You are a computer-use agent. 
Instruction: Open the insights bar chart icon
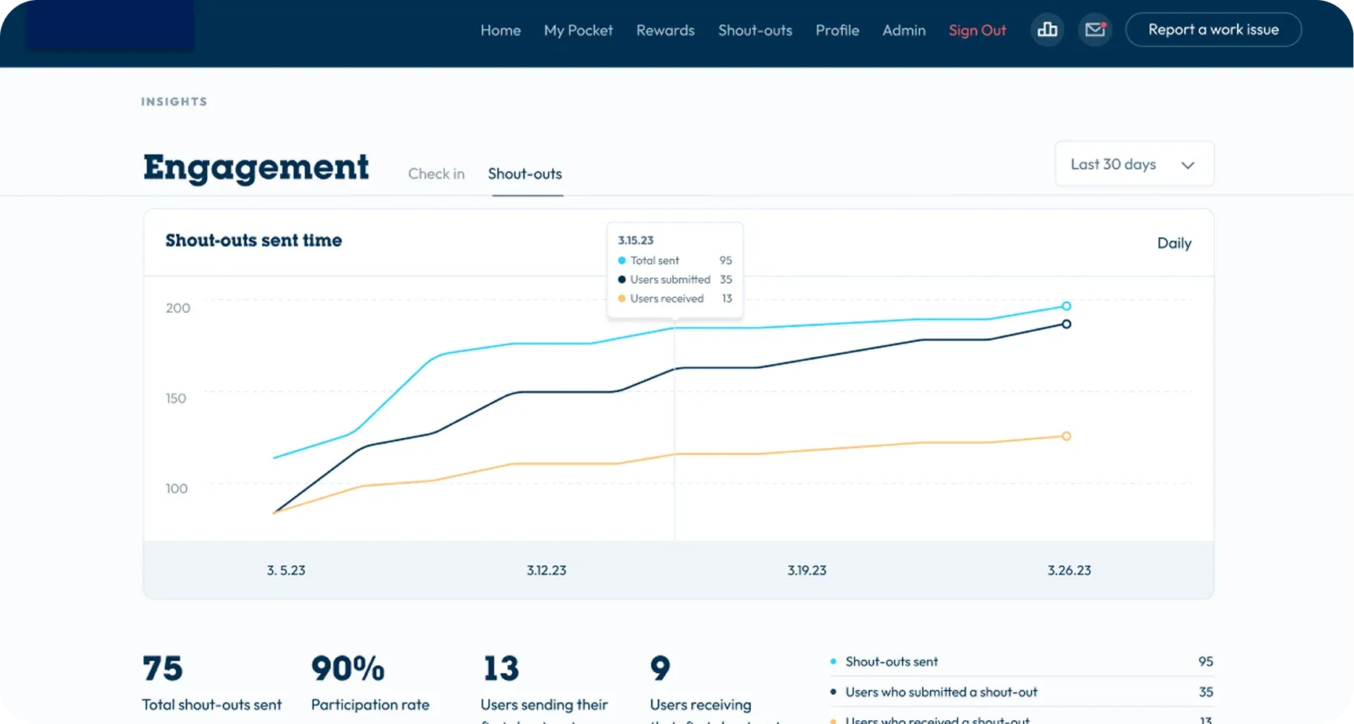pyautogui.click(x=1047, y=30)
